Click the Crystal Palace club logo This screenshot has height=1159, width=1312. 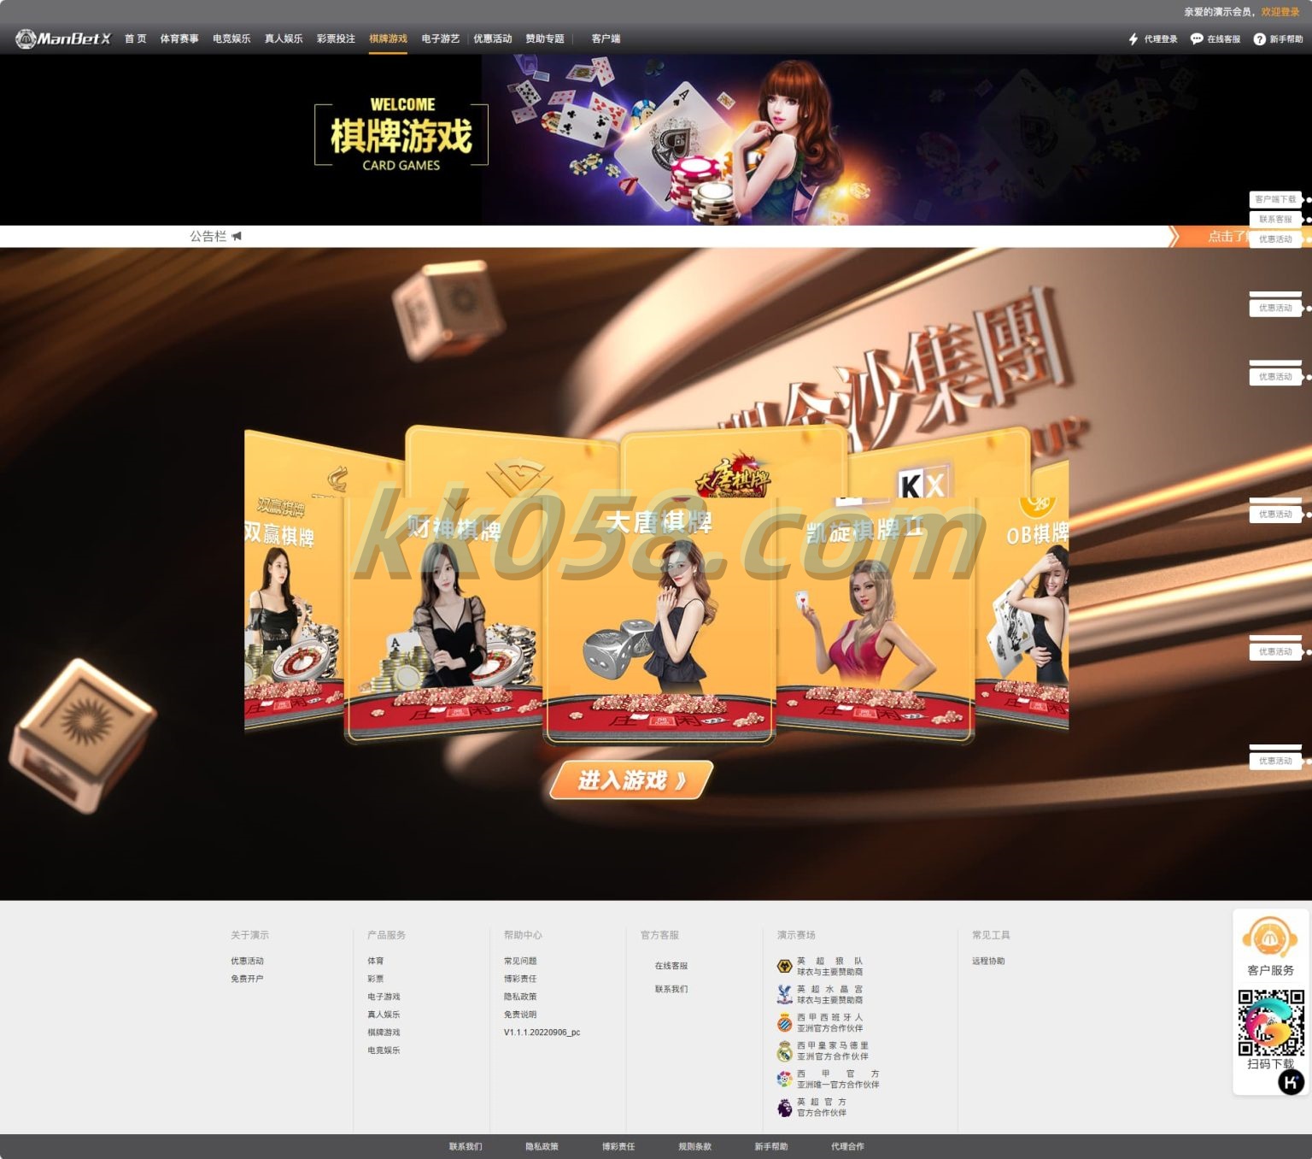pos(784,994)
